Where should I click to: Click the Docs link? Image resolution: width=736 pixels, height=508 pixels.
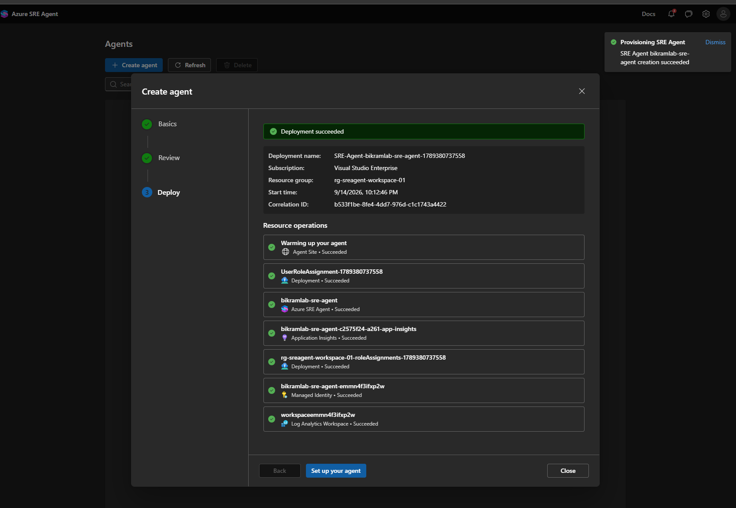648,14
